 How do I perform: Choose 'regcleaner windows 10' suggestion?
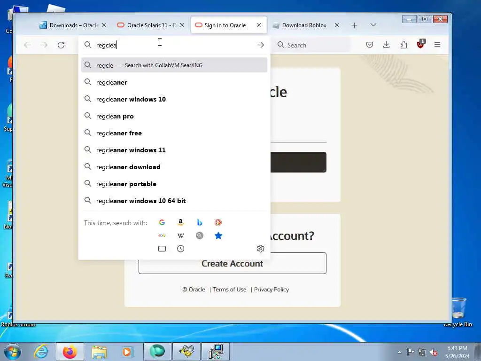pos(174,99)
